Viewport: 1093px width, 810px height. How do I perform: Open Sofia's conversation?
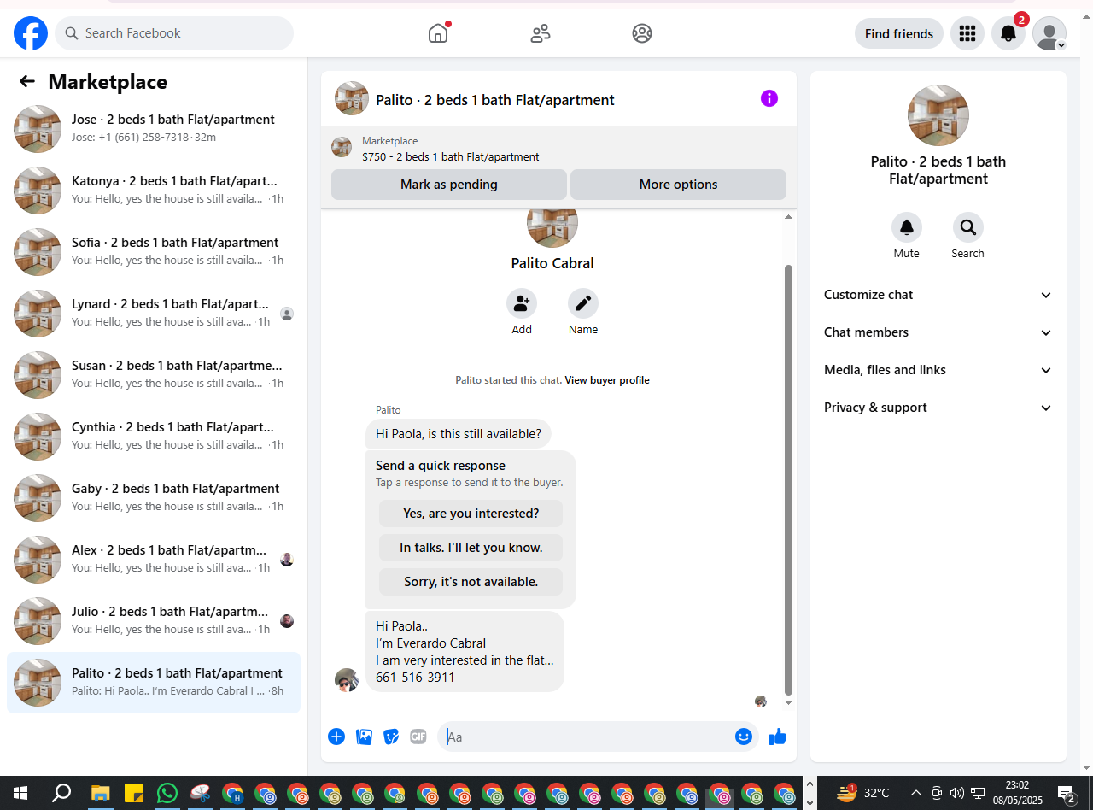(x=154, y=251)
